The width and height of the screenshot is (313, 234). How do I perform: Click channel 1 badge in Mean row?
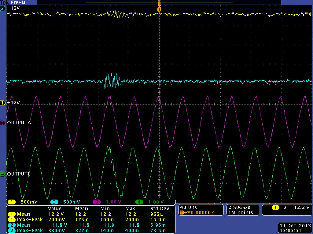click(x=12, y=214)
